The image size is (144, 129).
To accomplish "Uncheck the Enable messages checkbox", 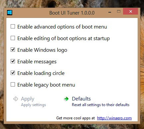I will pyautogui.click(x=13, y=61).
